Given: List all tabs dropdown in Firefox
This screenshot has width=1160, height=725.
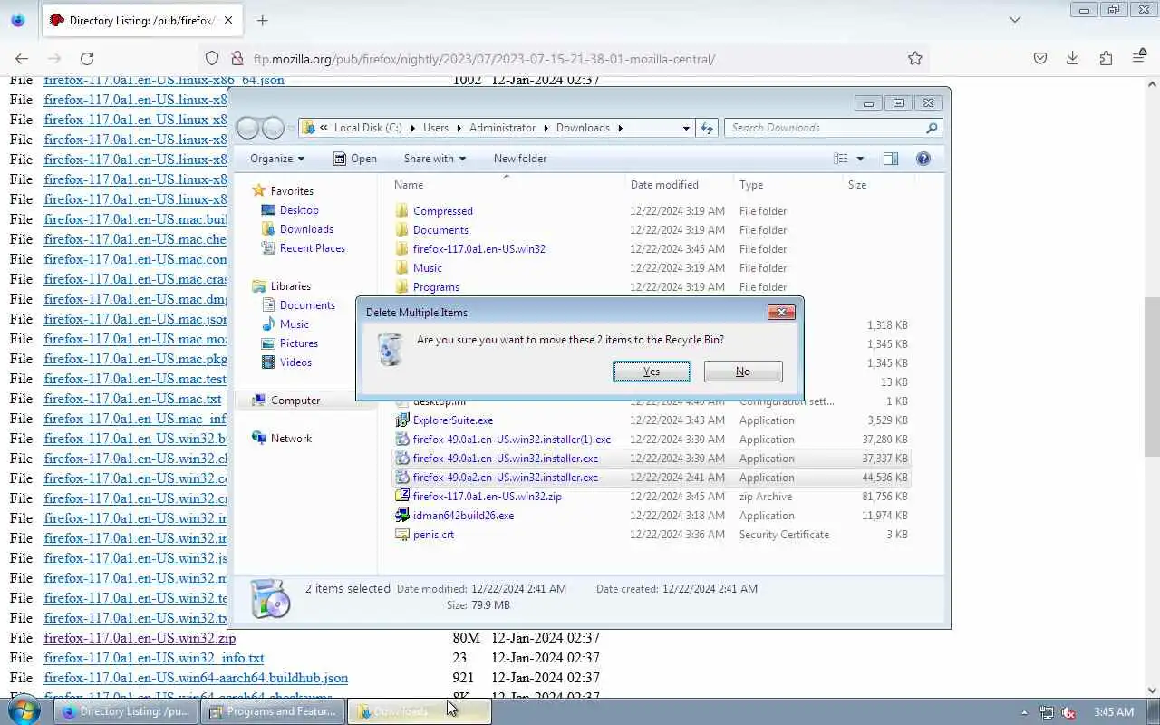Looking at the screenshot, I should pyautogui.click(x=1015, y=20).
